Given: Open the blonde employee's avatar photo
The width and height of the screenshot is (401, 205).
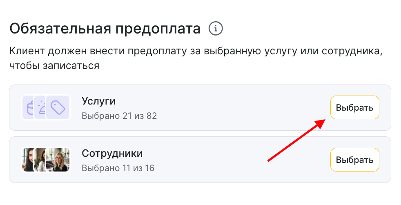Looking at the screenshot, I should tap(58, 160).
